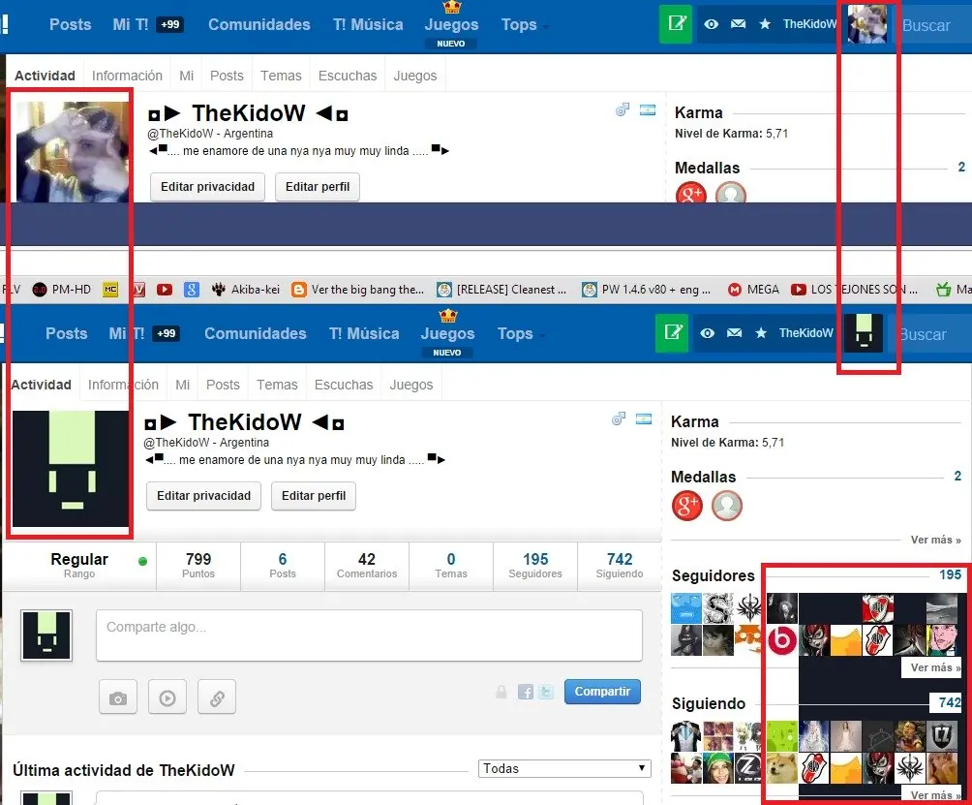Viewport: 972px width, 805px height.
Task: Click the '195 Seguidores' stat
Action: (535, 566)
